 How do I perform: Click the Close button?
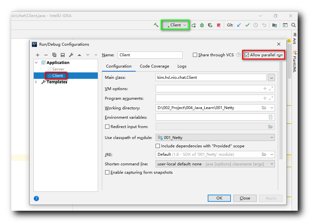[245, 198]
